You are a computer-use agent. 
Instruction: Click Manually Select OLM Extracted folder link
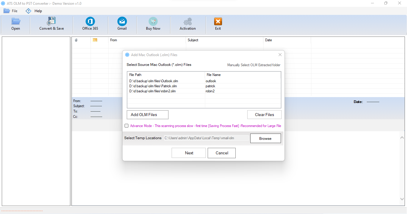pos(254,65)
